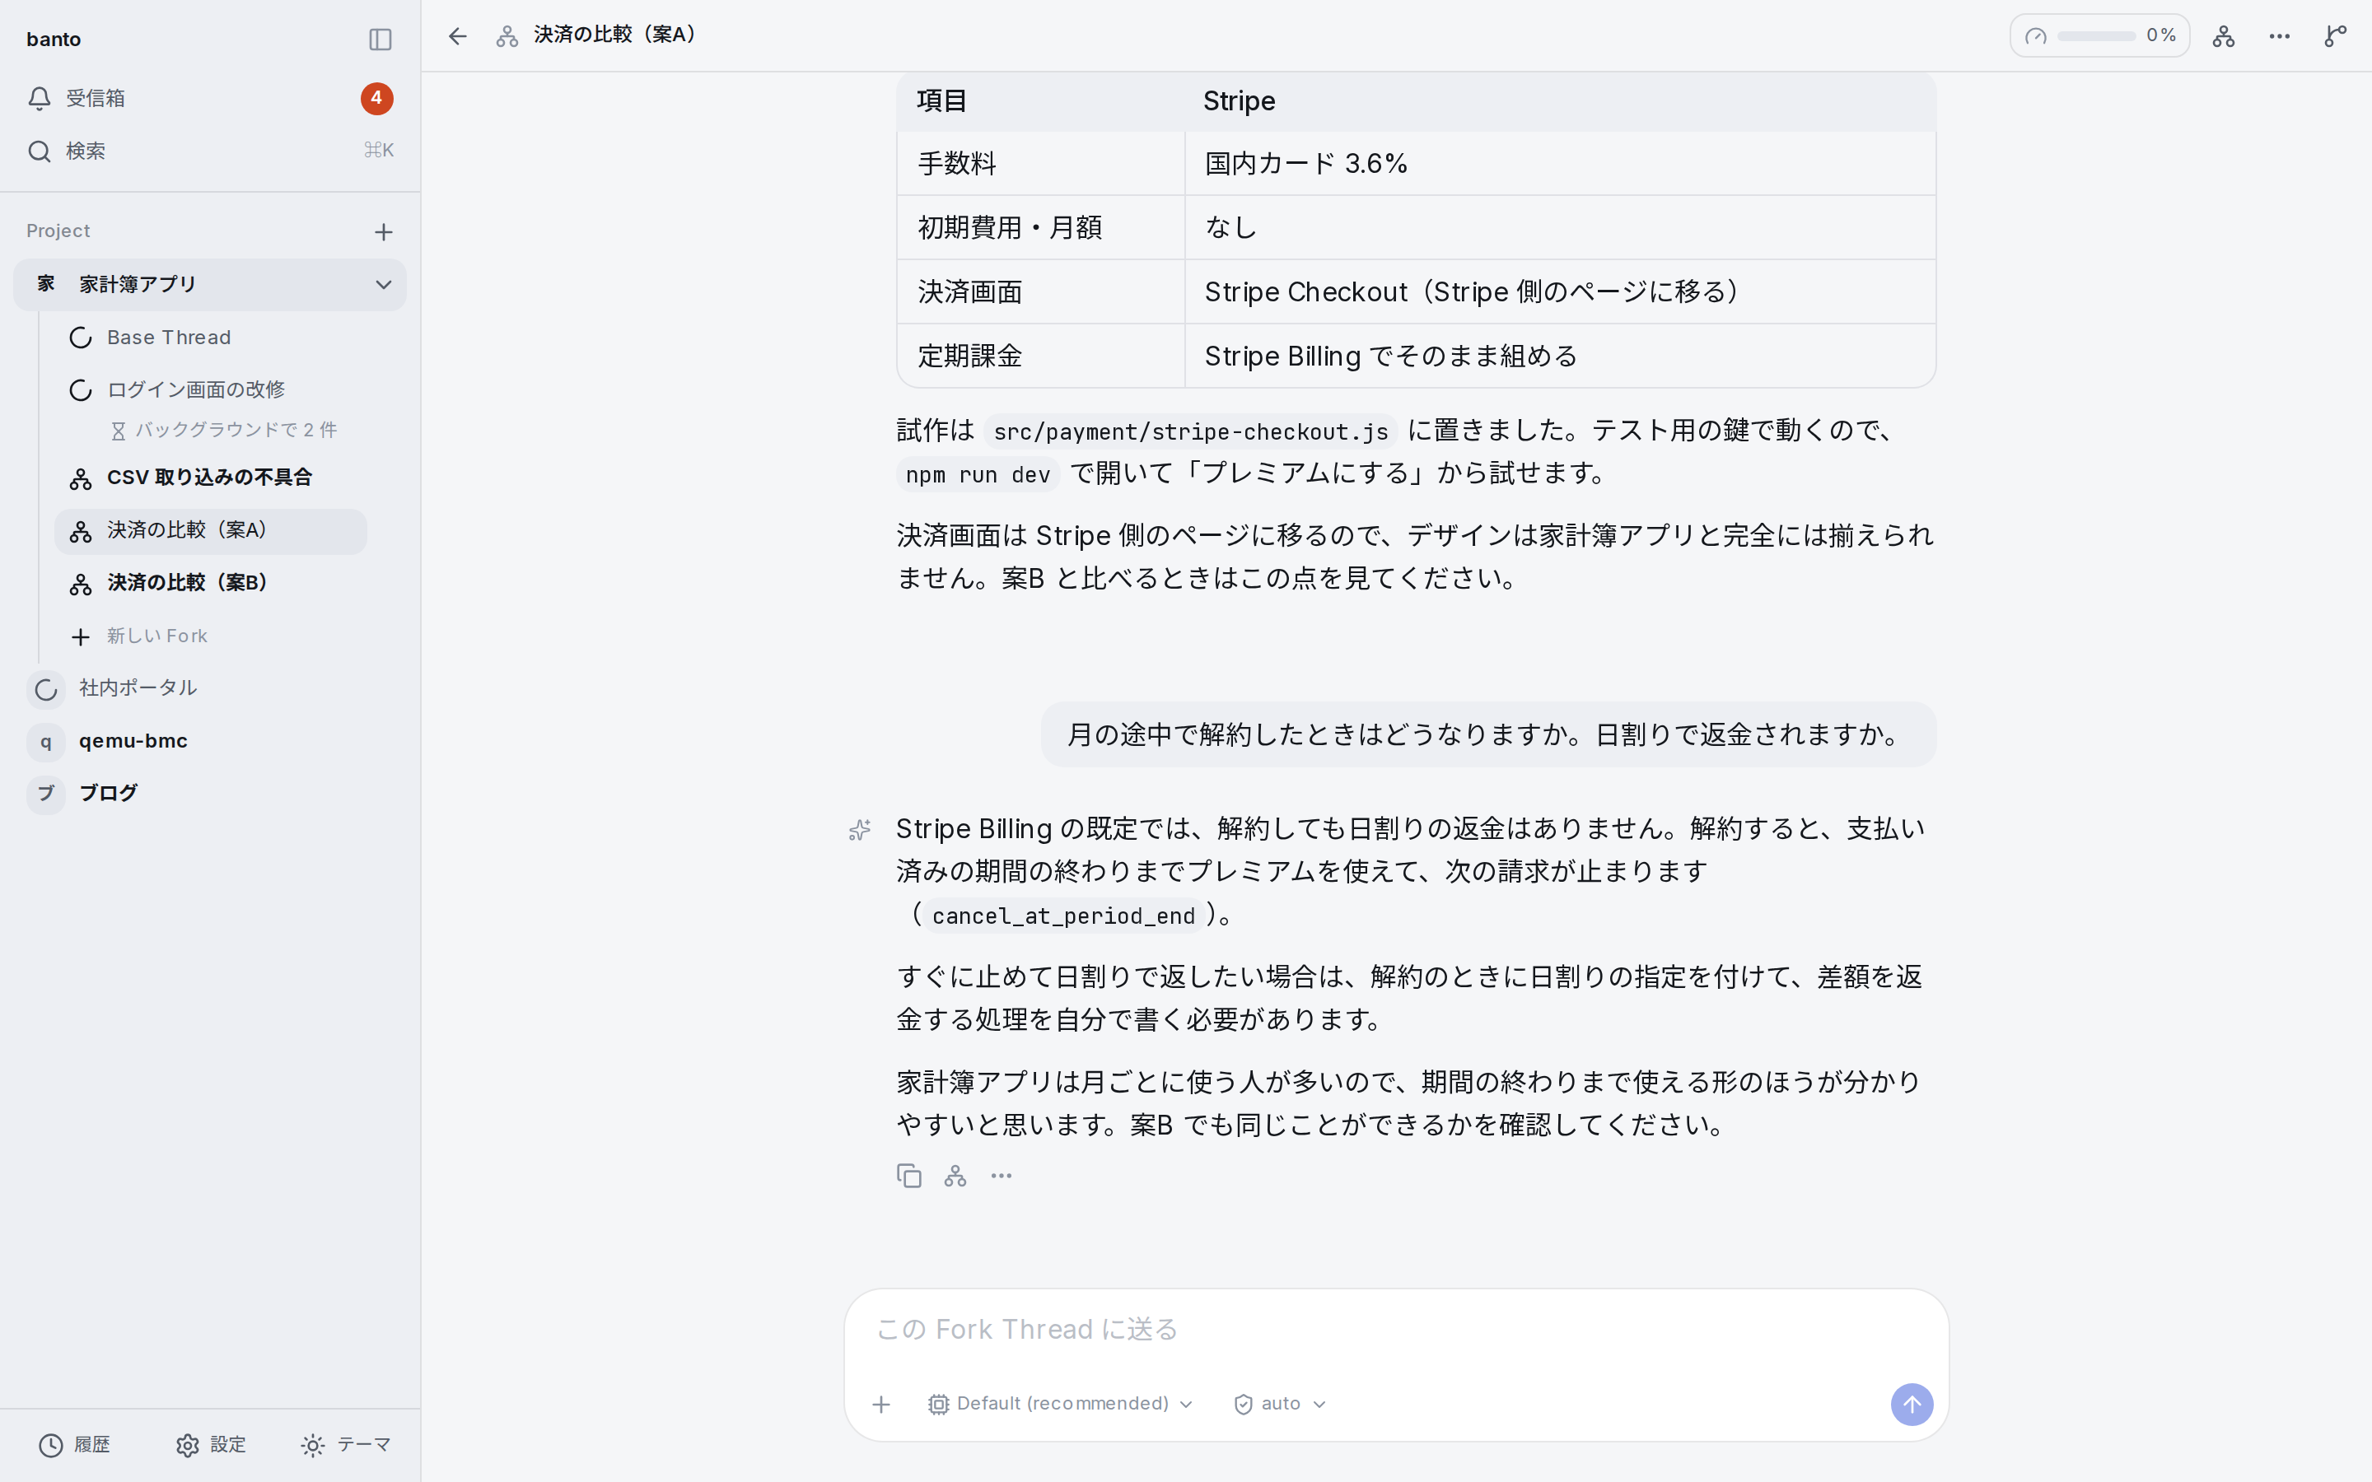Viewport: 2372px width, 1482px height.
Task: Open the ブログ project
Action: [x=210, y=793]
